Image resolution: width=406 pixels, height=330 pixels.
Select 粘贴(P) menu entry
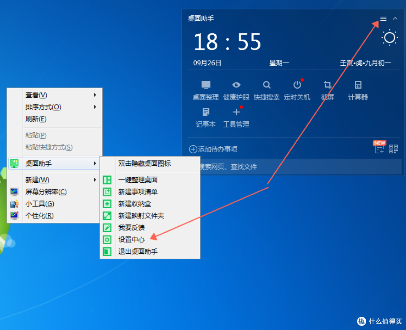[55, 135]
